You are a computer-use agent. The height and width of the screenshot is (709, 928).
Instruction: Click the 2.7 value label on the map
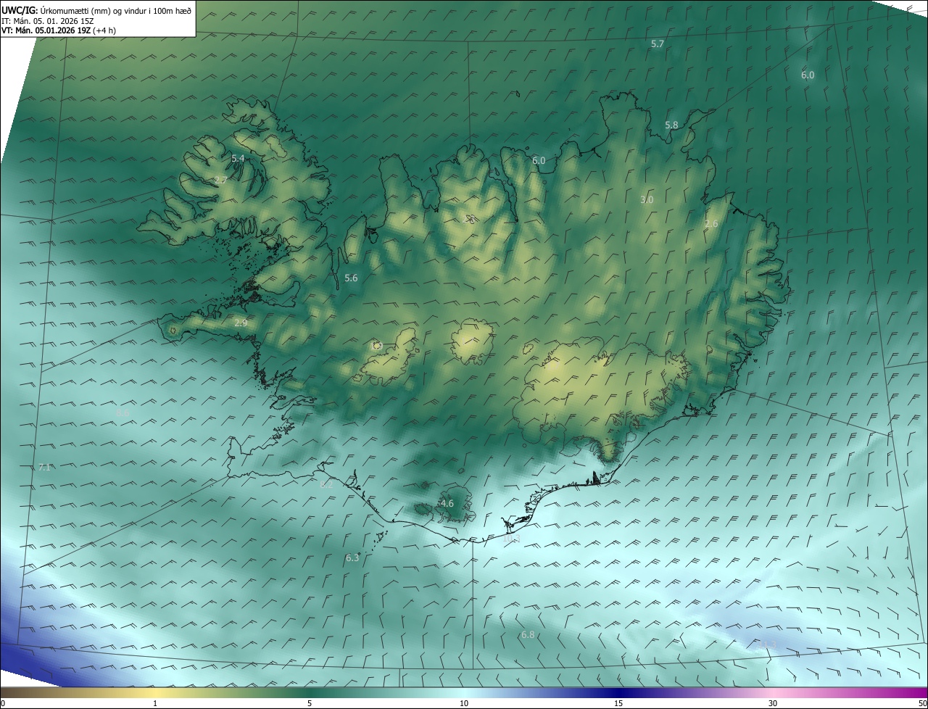pos(221,181)
